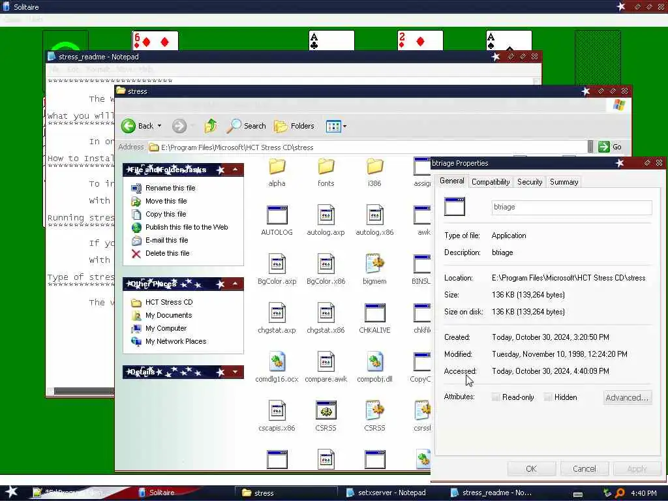The height and width of the screenshot is (501, 668).
Task: Select the i386 folder
Action: click(375, 172)
